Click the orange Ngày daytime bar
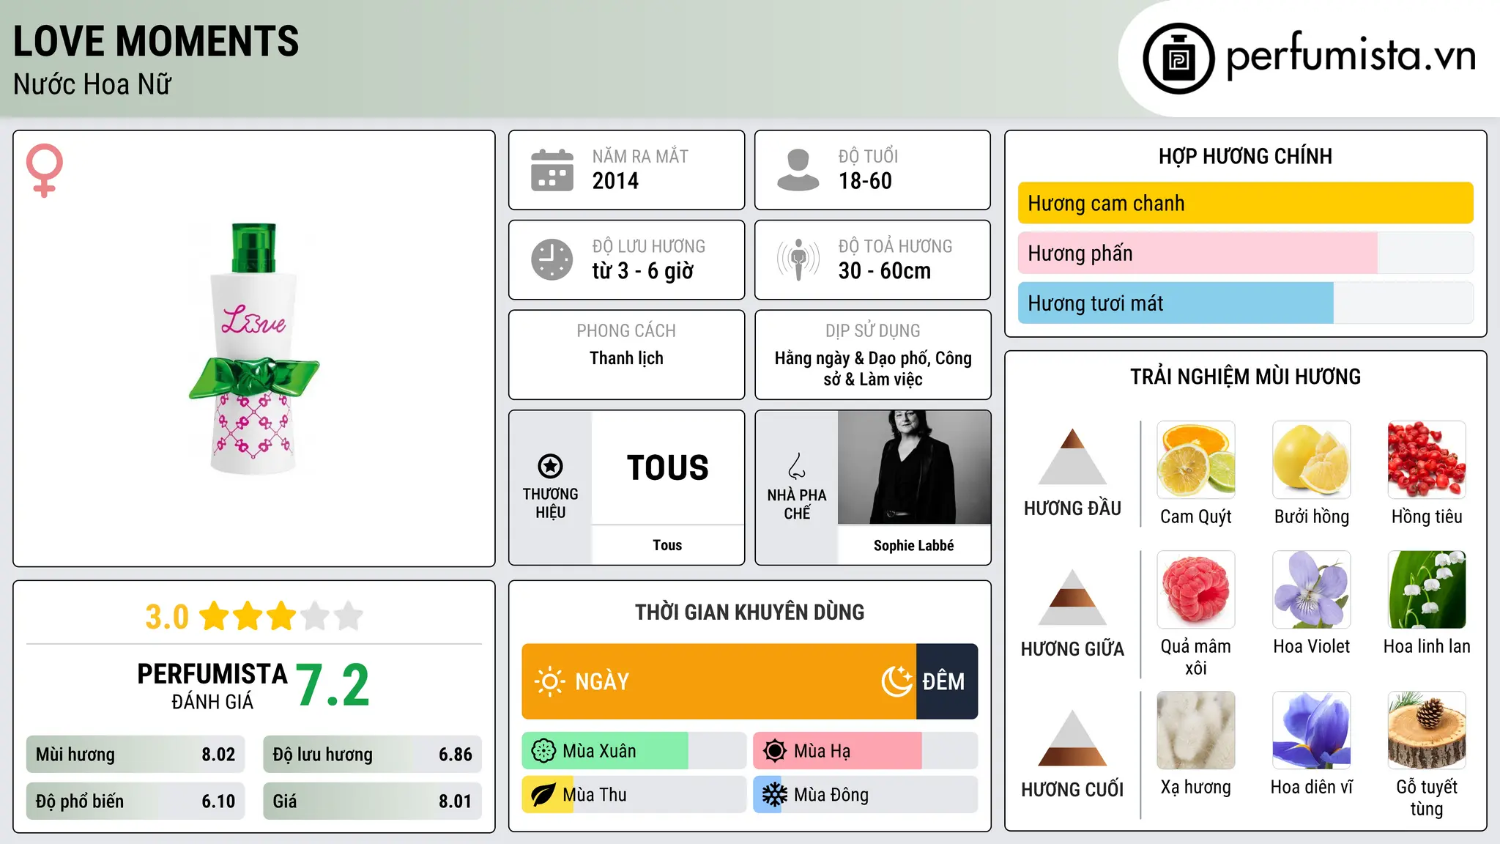 (719, 681)
